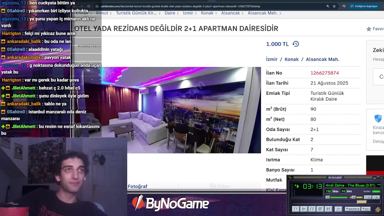The width and height of the screenshot is (384, 216).
Task: Open Winamp main menu corner icon
Action: point(290,177)
